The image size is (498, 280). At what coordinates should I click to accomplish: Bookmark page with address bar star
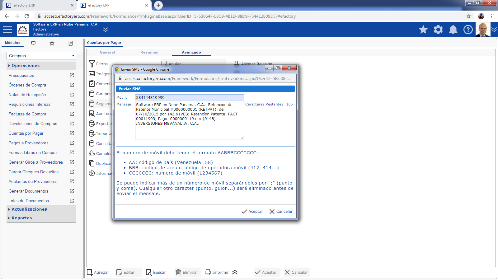pyautogui.click(x=469, y=16)
